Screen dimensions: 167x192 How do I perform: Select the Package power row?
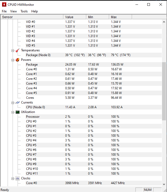[x=94, y=65]
